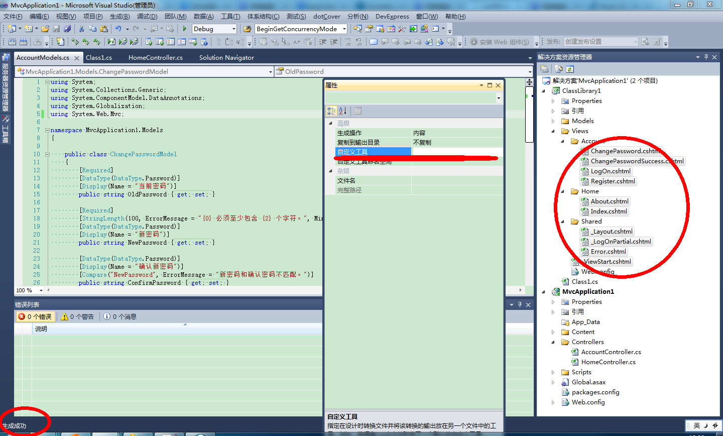Screen dimensions: 723x436
Task: Switch to the Class1.cs tab
Action: (99, 58)
